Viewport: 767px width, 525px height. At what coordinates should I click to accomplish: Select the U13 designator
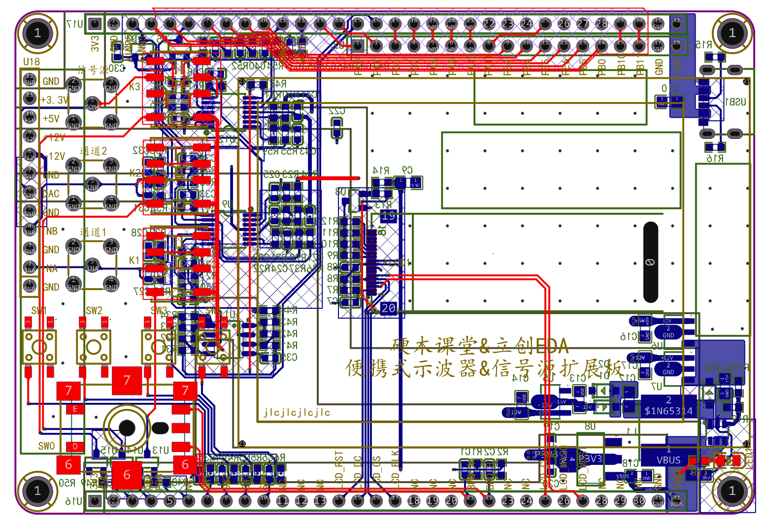(160, 450)
